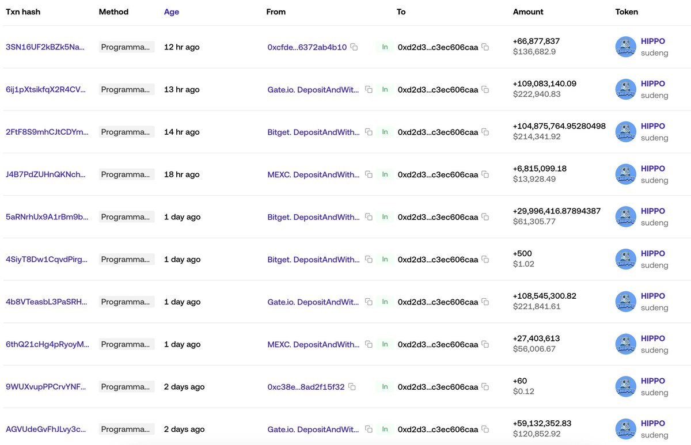Open transaction 2FtF8S9mhCJtCDYm...
Viewport: 691px width, 445px height.
tap(47, 132)
